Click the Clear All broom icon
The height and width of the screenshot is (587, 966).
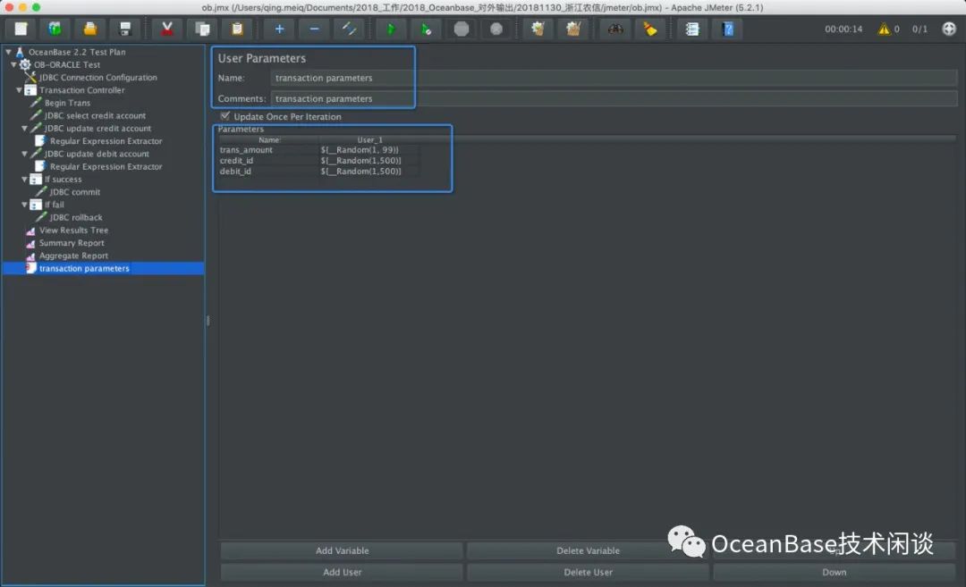point(650,29)
